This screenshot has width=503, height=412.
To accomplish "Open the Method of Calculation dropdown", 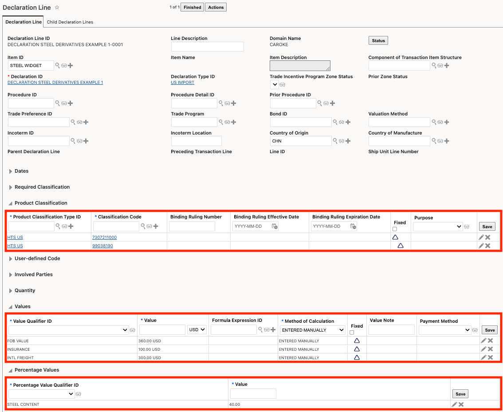I will [312, 330].
